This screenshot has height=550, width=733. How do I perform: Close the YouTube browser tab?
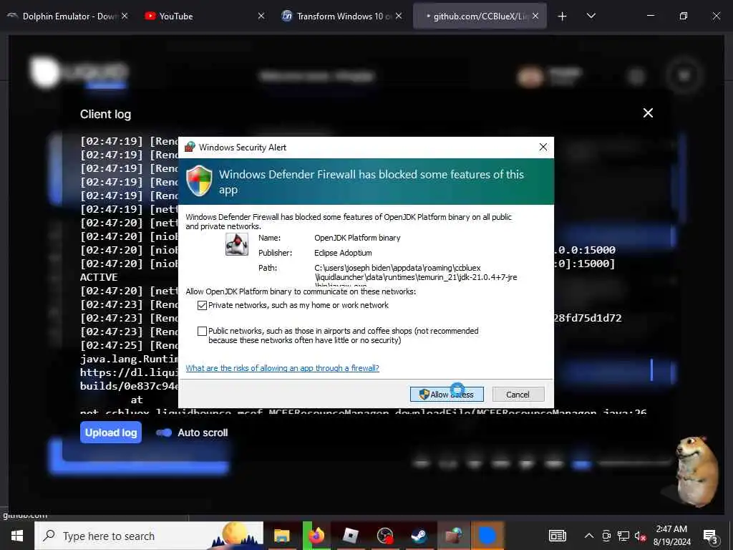pos(261,16)
